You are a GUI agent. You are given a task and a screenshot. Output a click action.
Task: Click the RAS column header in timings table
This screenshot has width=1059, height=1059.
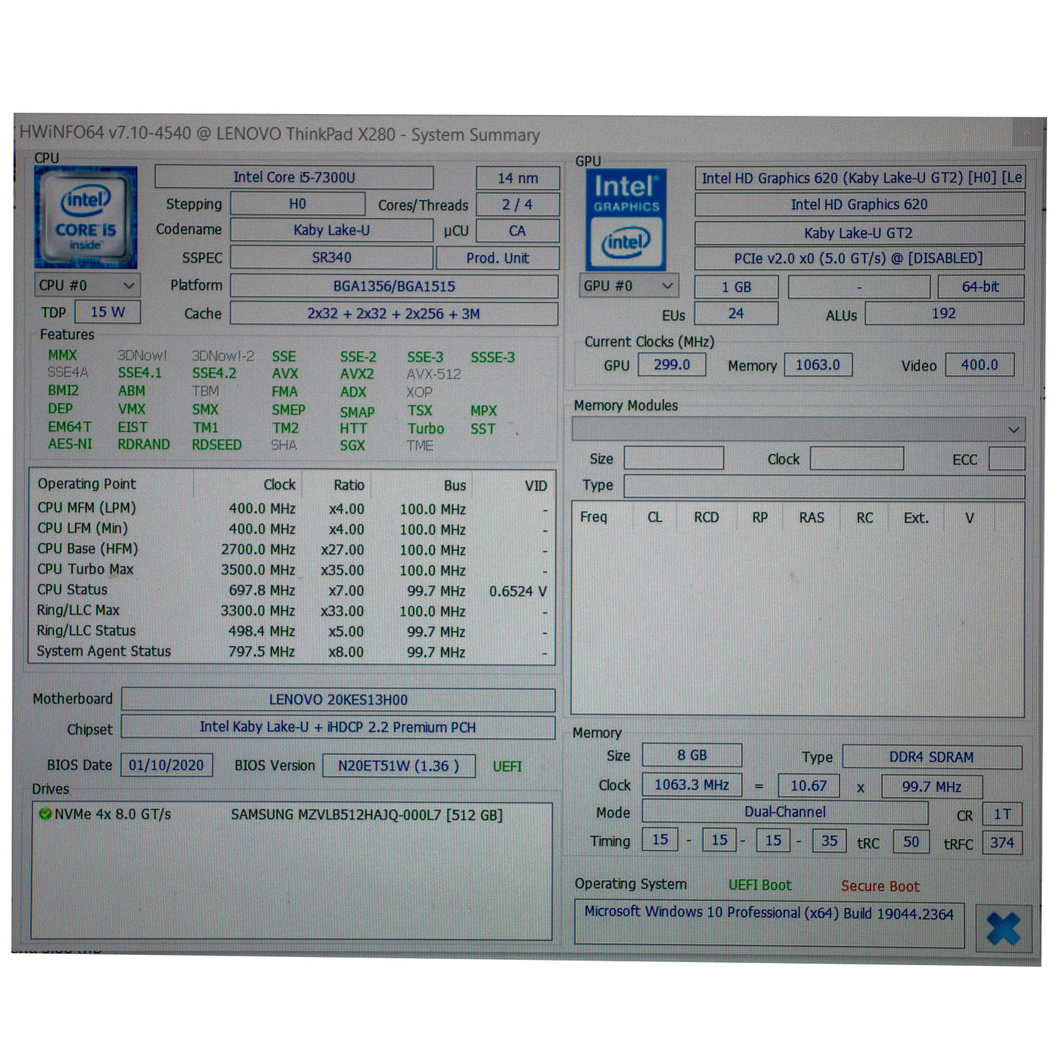tap(812, 517)
